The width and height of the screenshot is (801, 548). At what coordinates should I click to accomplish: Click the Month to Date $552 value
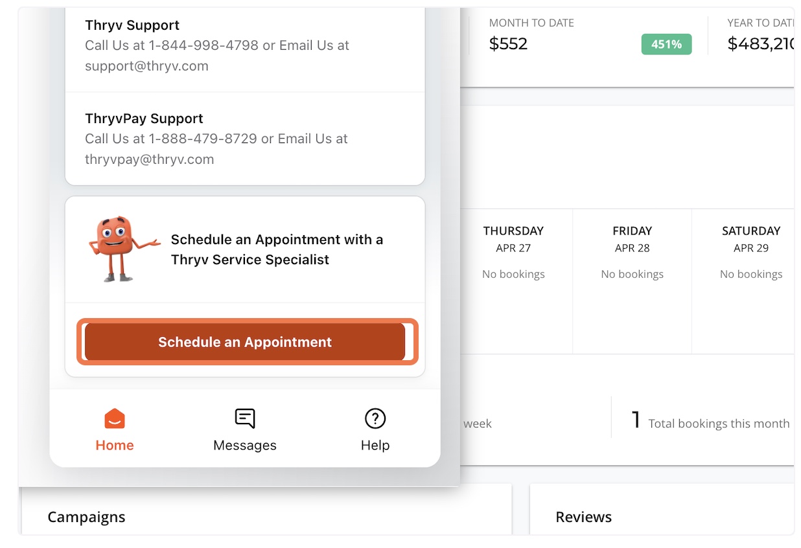[x=509, y=44]
